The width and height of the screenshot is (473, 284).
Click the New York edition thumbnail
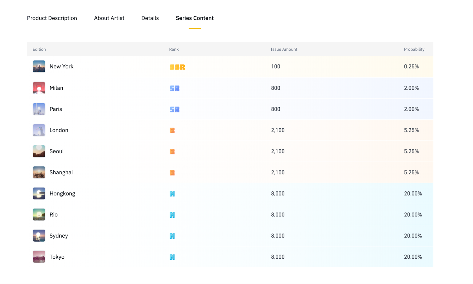39,67
